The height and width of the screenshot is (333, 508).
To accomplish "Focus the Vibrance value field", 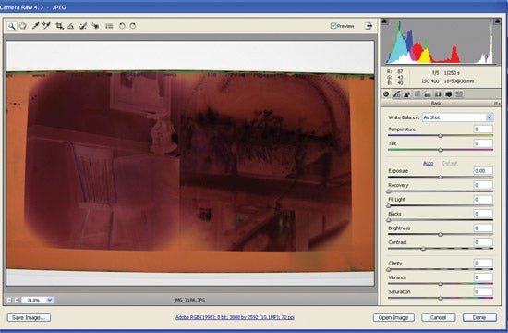I will pos(483,277).
